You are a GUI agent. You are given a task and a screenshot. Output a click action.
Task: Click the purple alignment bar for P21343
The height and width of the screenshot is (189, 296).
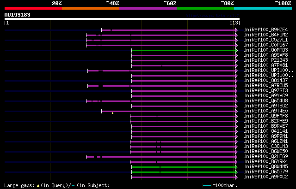point(184,60)
